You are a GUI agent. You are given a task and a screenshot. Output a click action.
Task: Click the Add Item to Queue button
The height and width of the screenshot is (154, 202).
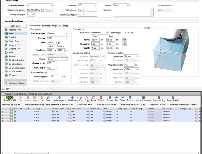(x=15, y=83)
